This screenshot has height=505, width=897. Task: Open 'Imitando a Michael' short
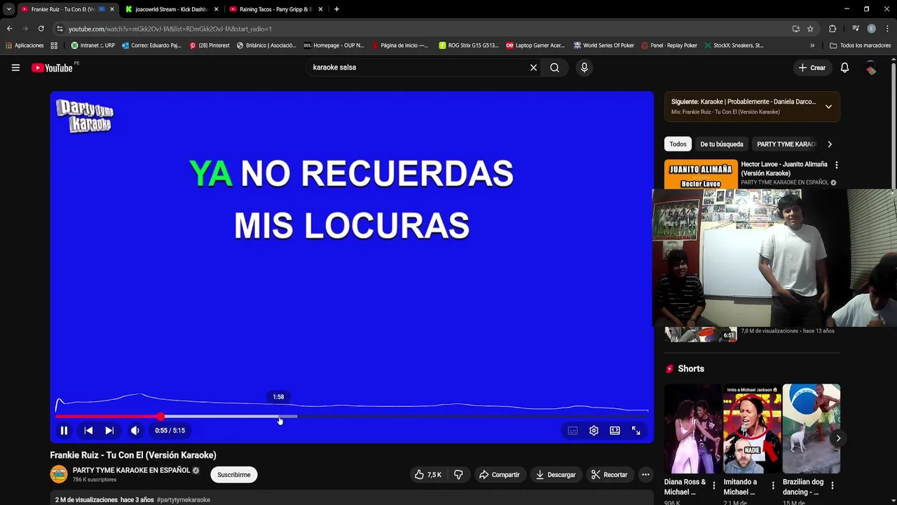752,429
